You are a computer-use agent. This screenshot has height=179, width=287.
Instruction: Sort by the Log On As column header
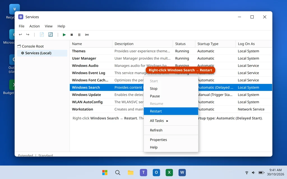(254, 44)
